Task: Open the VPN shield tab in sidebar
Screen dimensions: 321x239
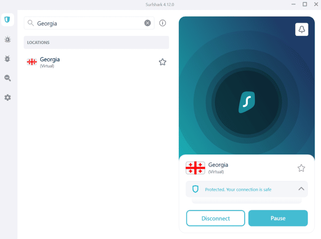Action: [x=8, y=20]
